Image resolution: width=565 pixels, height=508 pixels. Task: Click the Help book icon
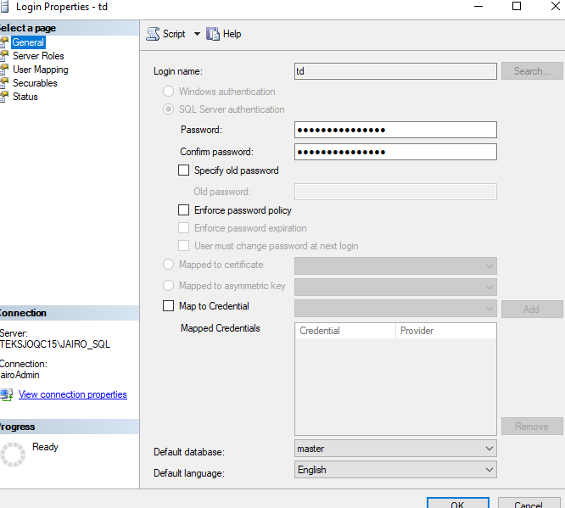coord(213,34)
